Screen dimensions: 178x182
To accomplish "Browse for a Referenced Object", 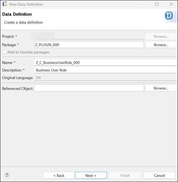I will pos(161,88).
